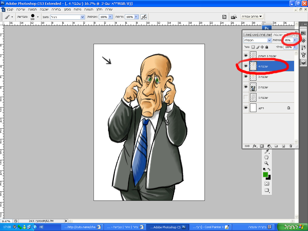Viewport: 308px width, 231px height.
Task: Select the Zoom magnifier tool
Action: (266, 163)
